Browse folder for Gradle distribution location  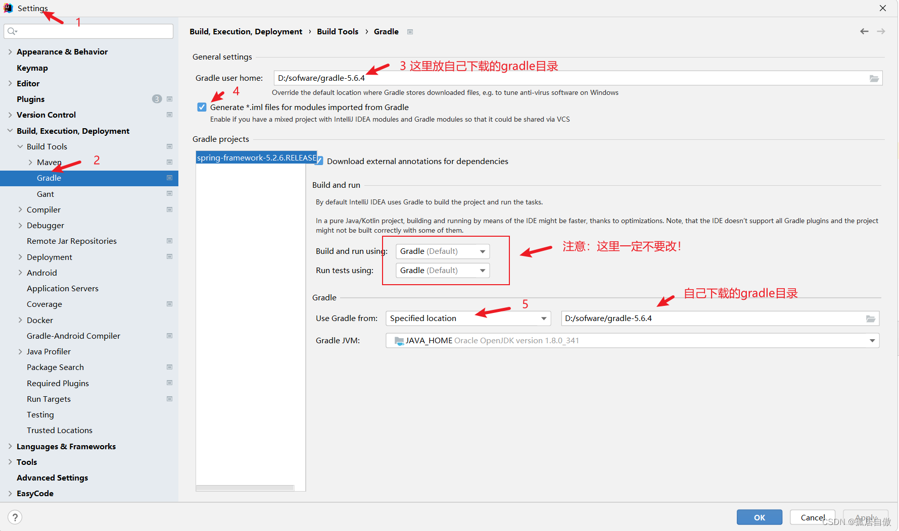click(871, 318)
